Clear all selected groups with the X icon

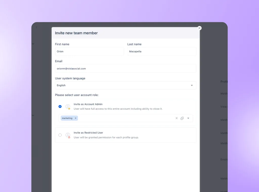pyautogui.click(x=177, y=118)
